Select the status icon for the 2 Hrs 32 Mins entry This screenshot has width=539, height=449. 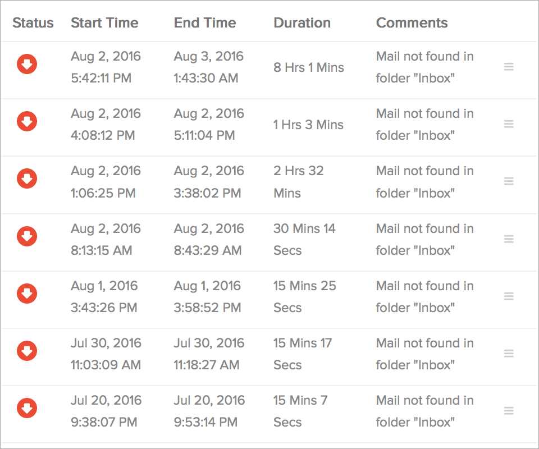tap(27, 178)
